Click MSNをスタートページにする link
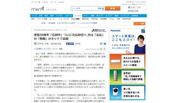This screenshot has height=103, width=177. tap(136, 2)
